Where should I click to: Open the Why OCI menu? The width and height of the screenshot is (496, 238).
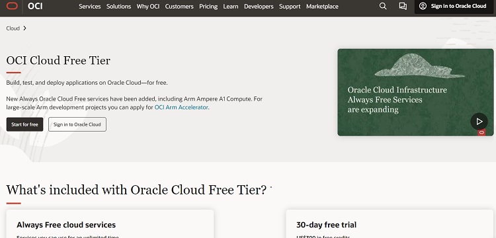[148, 7]
